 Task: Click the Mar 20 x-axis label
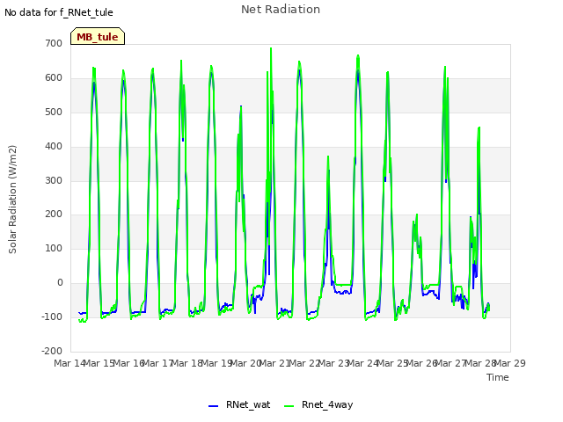245,363
